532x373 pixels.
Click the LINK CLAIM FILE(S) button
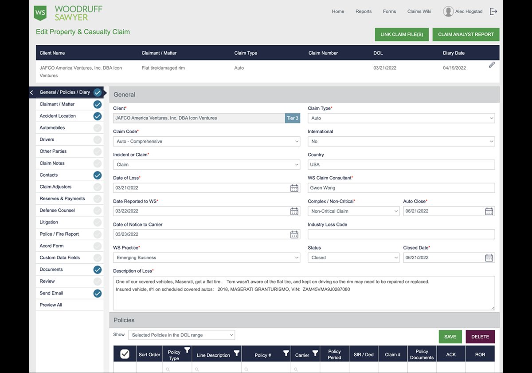coord(402,35)
